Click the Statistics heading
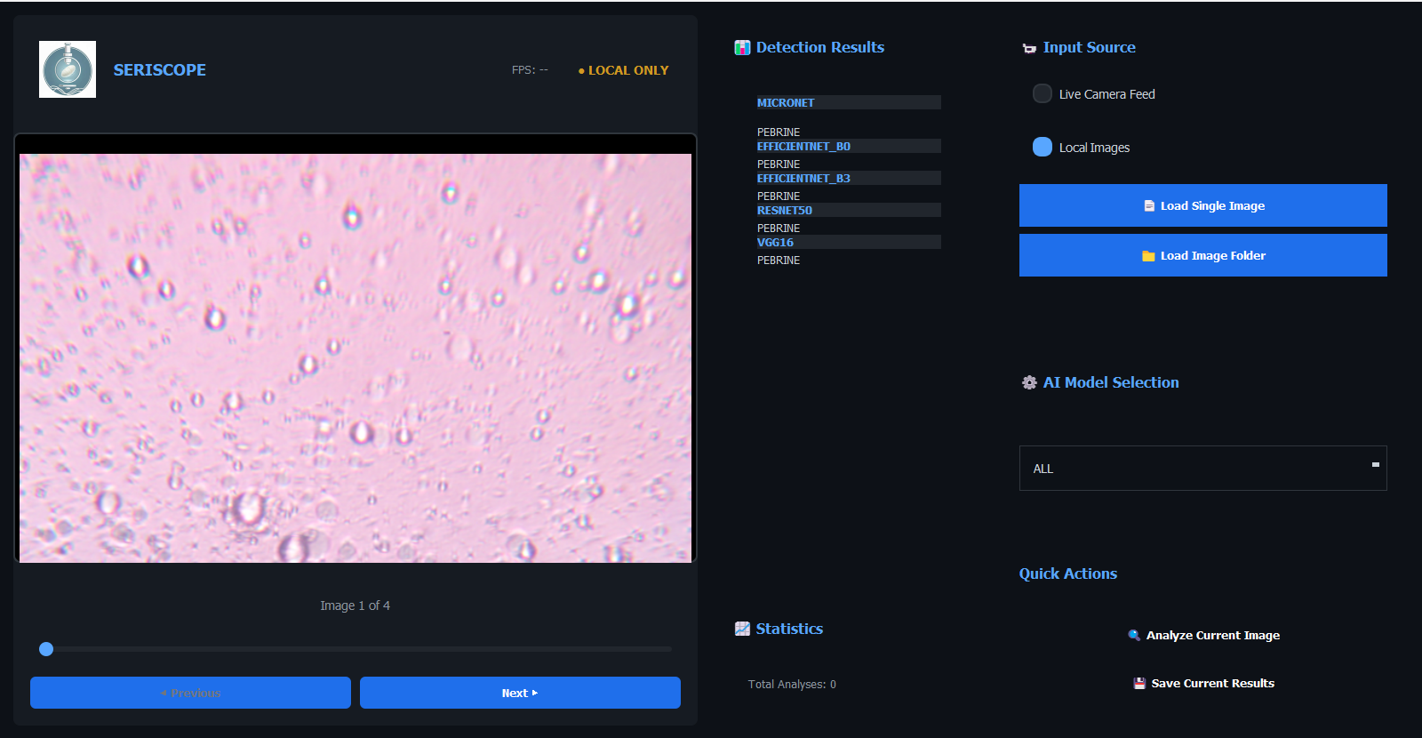 pyautogui.click(x=789, y=629)
